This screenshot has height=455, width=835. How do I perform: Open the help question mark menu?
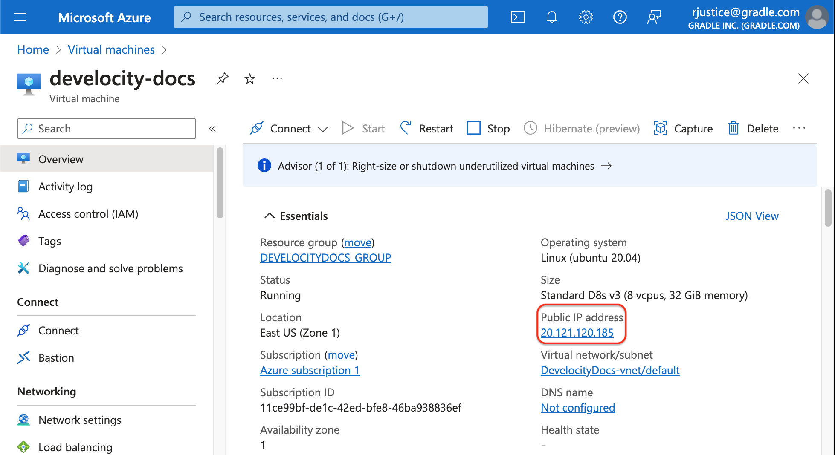[620, 17]
